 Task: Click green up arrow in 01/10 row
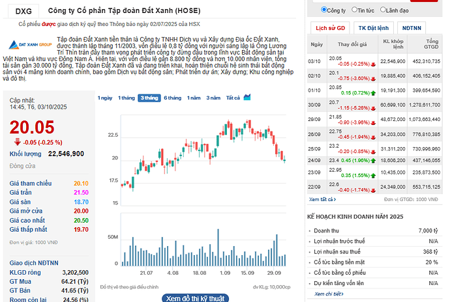click(x=373, y=93)
